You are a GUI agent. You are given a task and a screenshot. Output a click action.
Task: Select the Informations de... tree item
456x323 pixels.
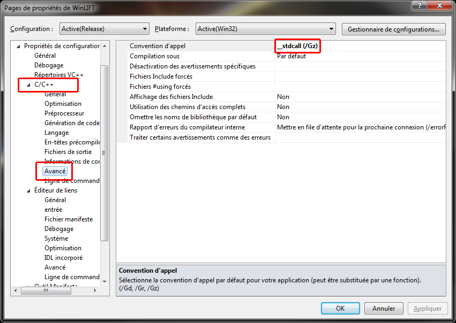[72, 161]
